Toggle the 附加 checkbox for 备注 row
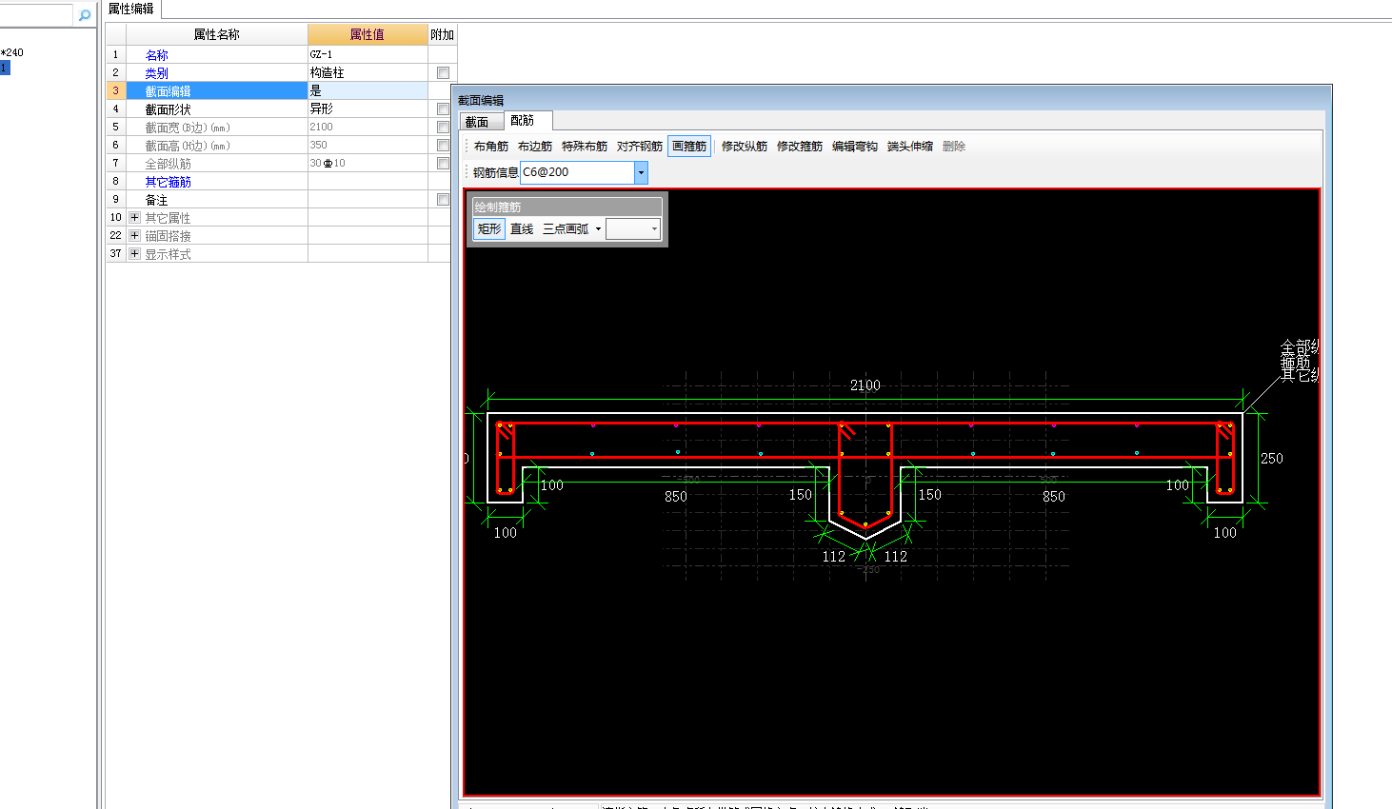The image size is (1392, 809). coord(443,200)
